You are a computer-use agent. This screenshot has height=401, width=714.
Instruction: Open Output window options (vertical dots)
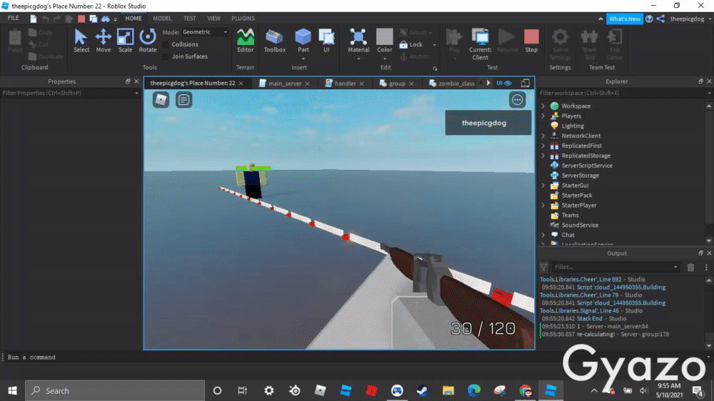point(706,267)
